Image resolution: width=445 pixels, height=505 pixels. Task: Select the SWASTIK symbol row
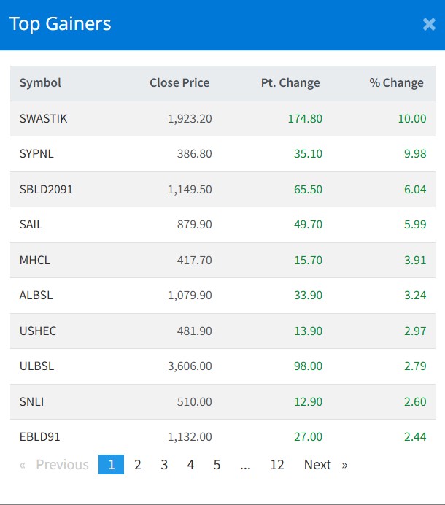click(x=43, y=118)
